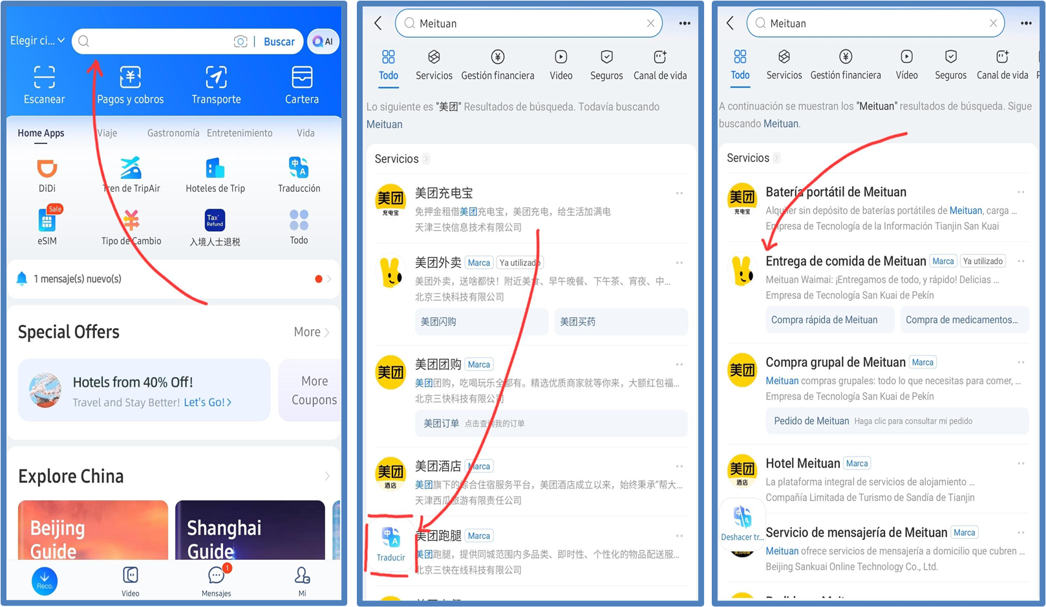The width and height of the screenshot is (1046, 607).
Task: Open the eSIM app icon
Action: pos(47,227)
